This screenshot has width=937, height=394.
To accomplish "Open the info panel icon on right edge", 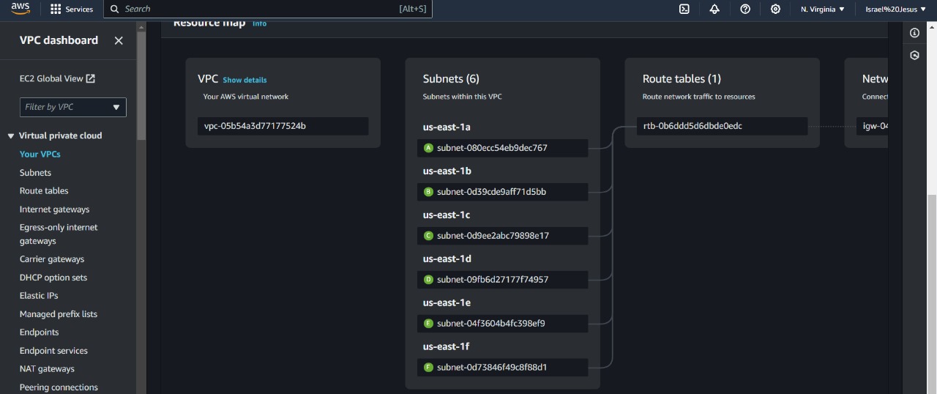I will (914, 33).
